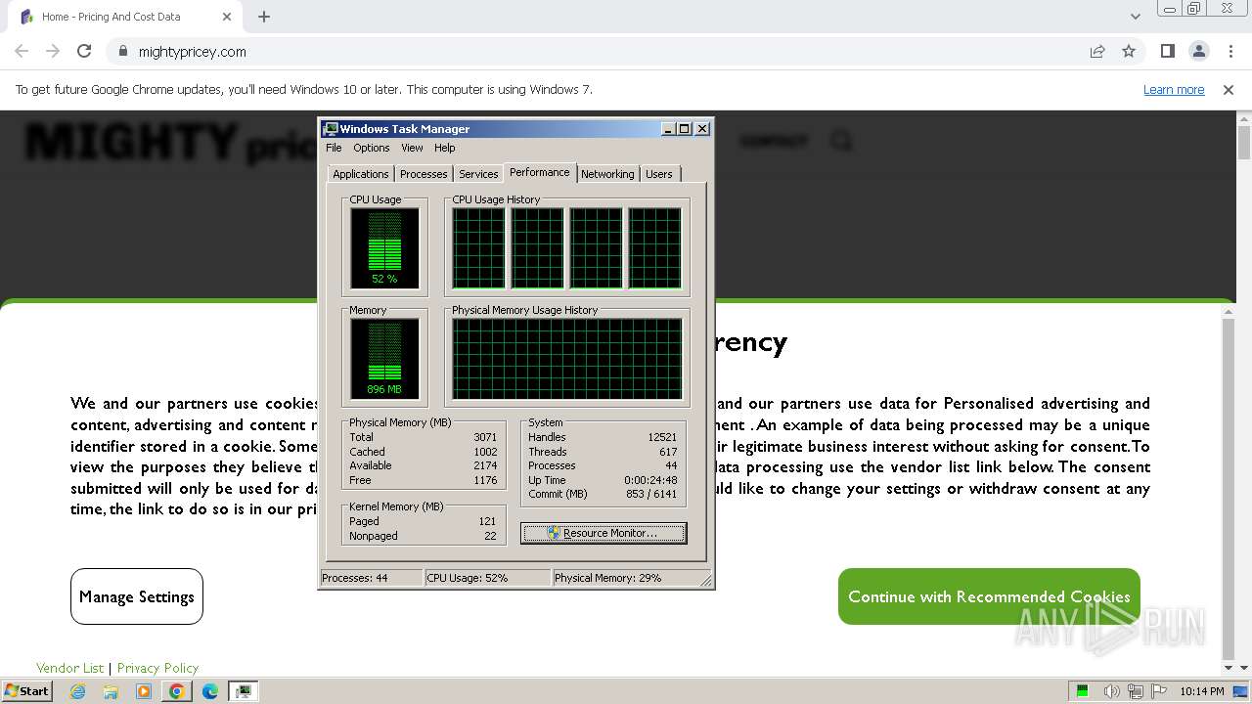Click Task Manager CPU tray icon
Image resolution: width=1252 pixels, height=704 pixels.
coord(1083,691)
